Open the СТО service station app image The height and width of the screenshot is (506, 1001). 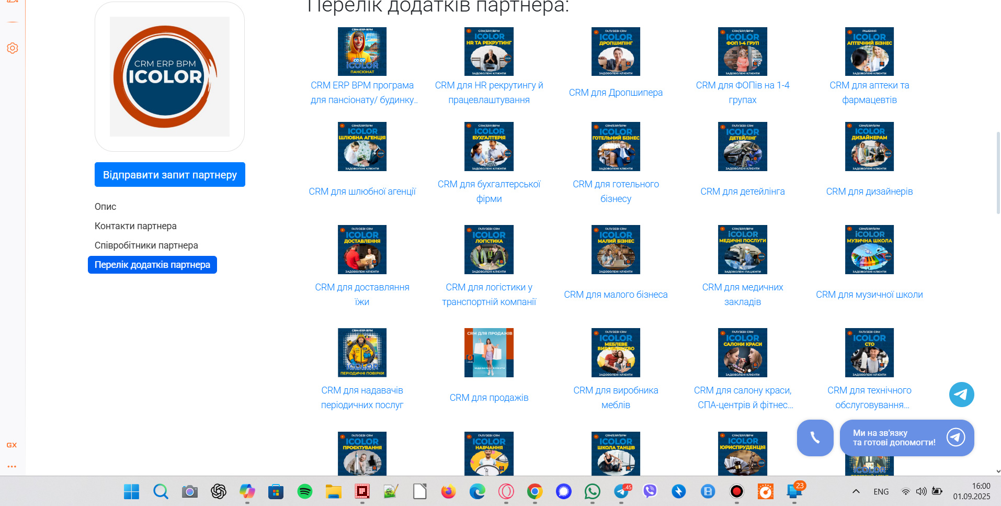(869, 353)
